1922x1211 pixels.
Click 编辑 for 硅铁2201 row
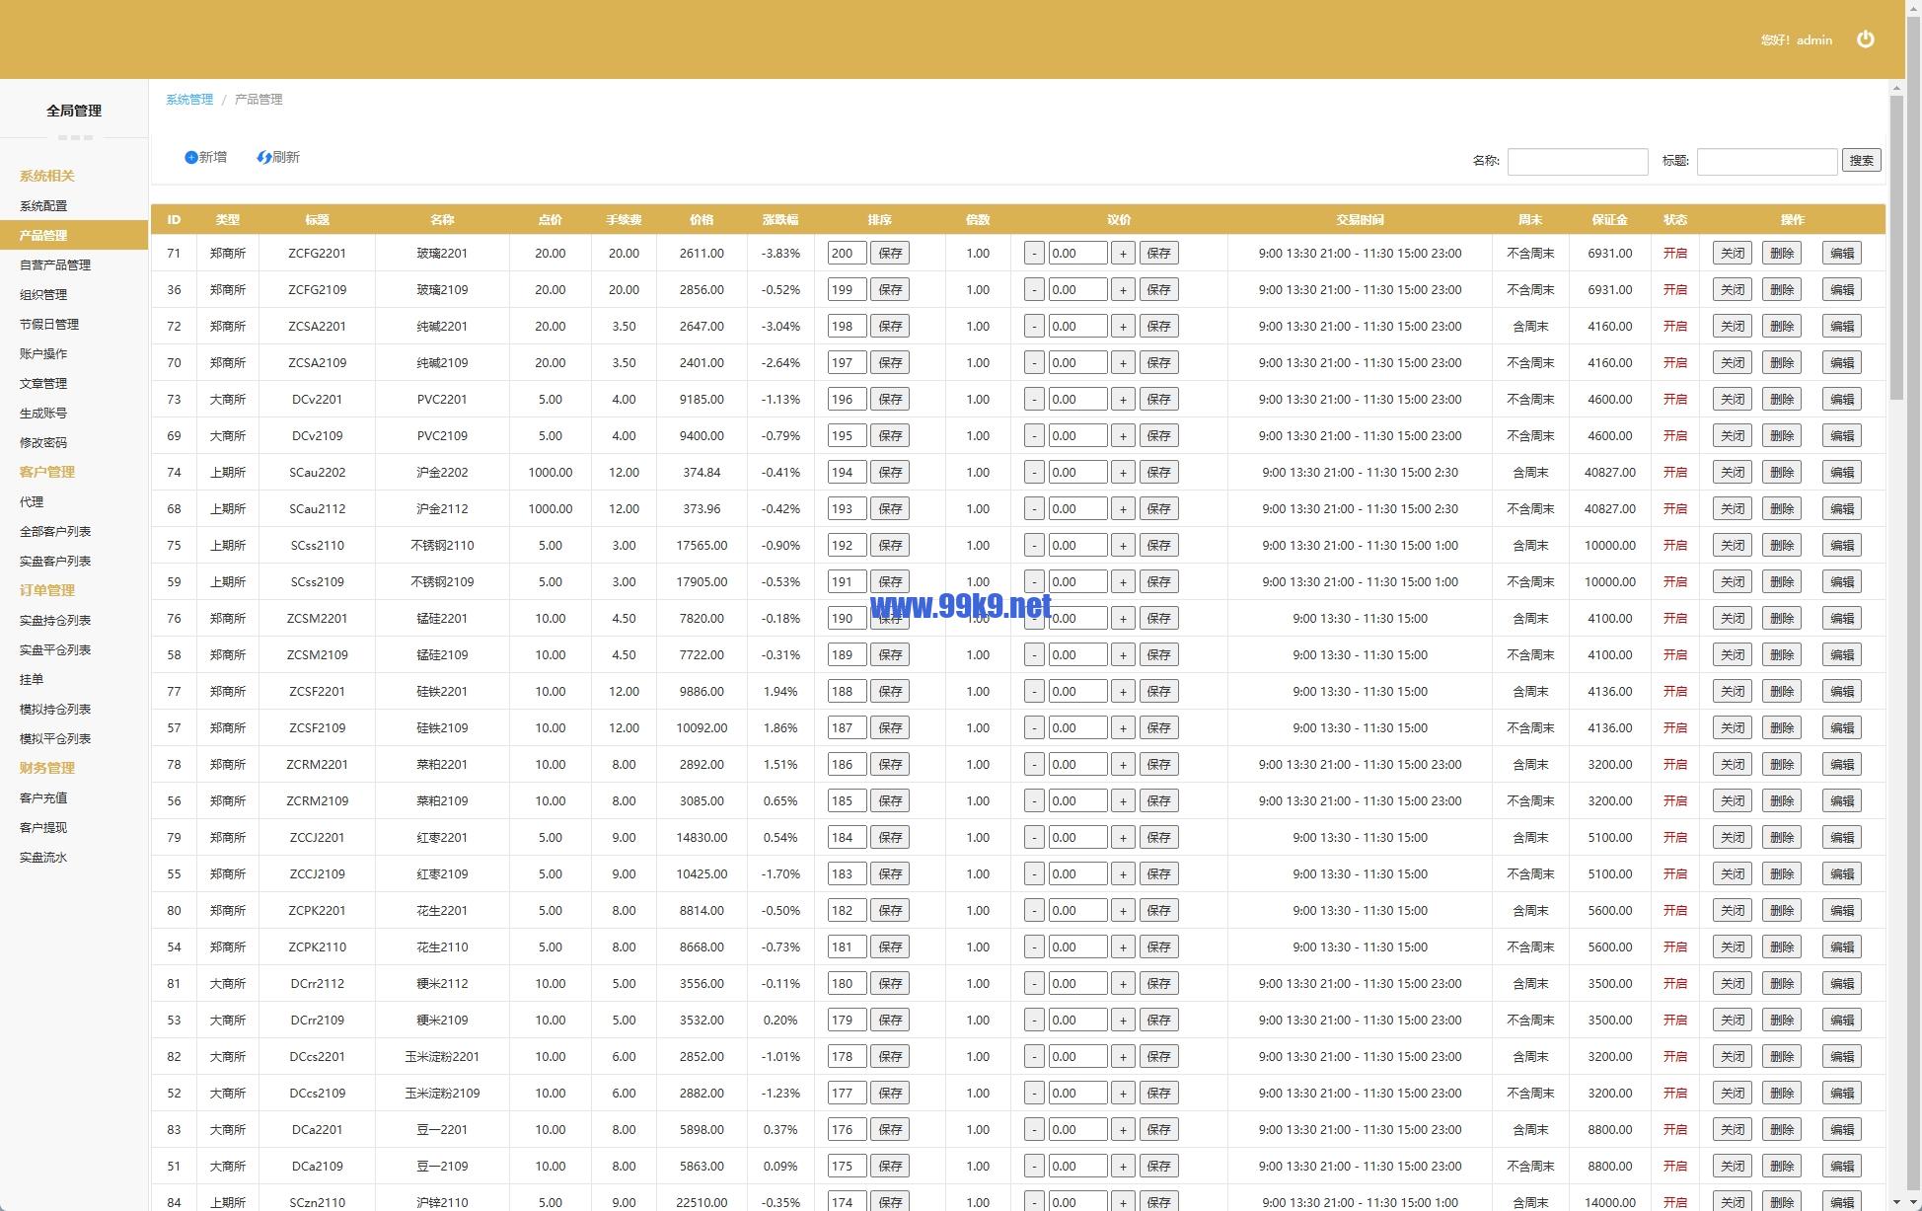tap(1841, 691)
